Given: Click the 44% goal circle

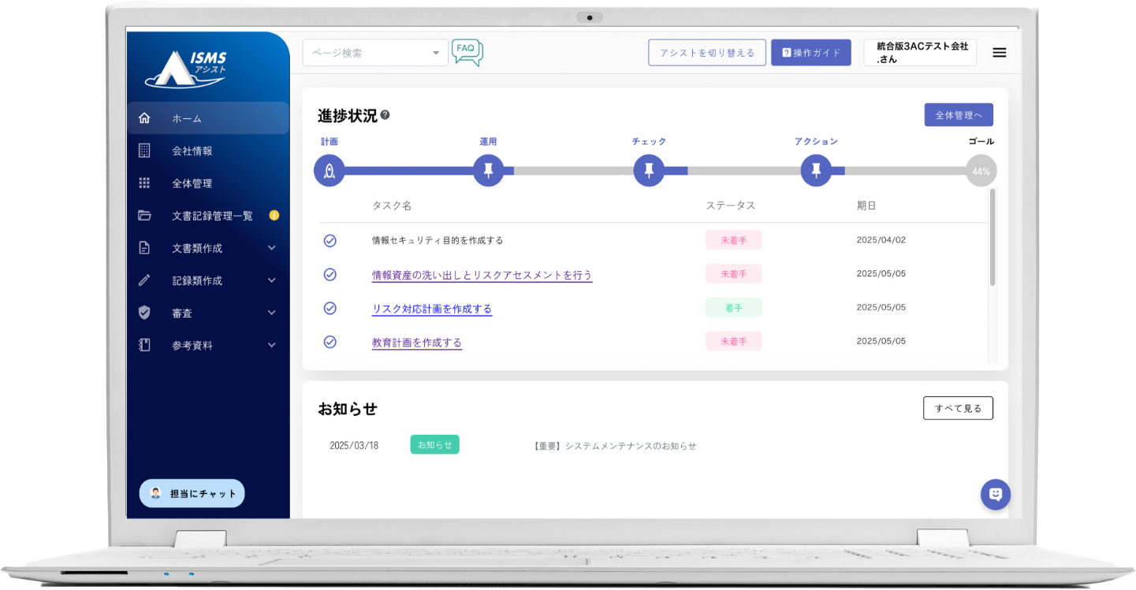Looking at the screenshot, I should [x=981, y=171].
